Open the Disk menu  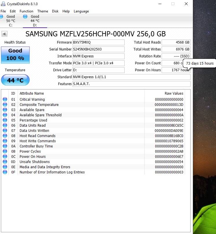(x=55, y=11)
